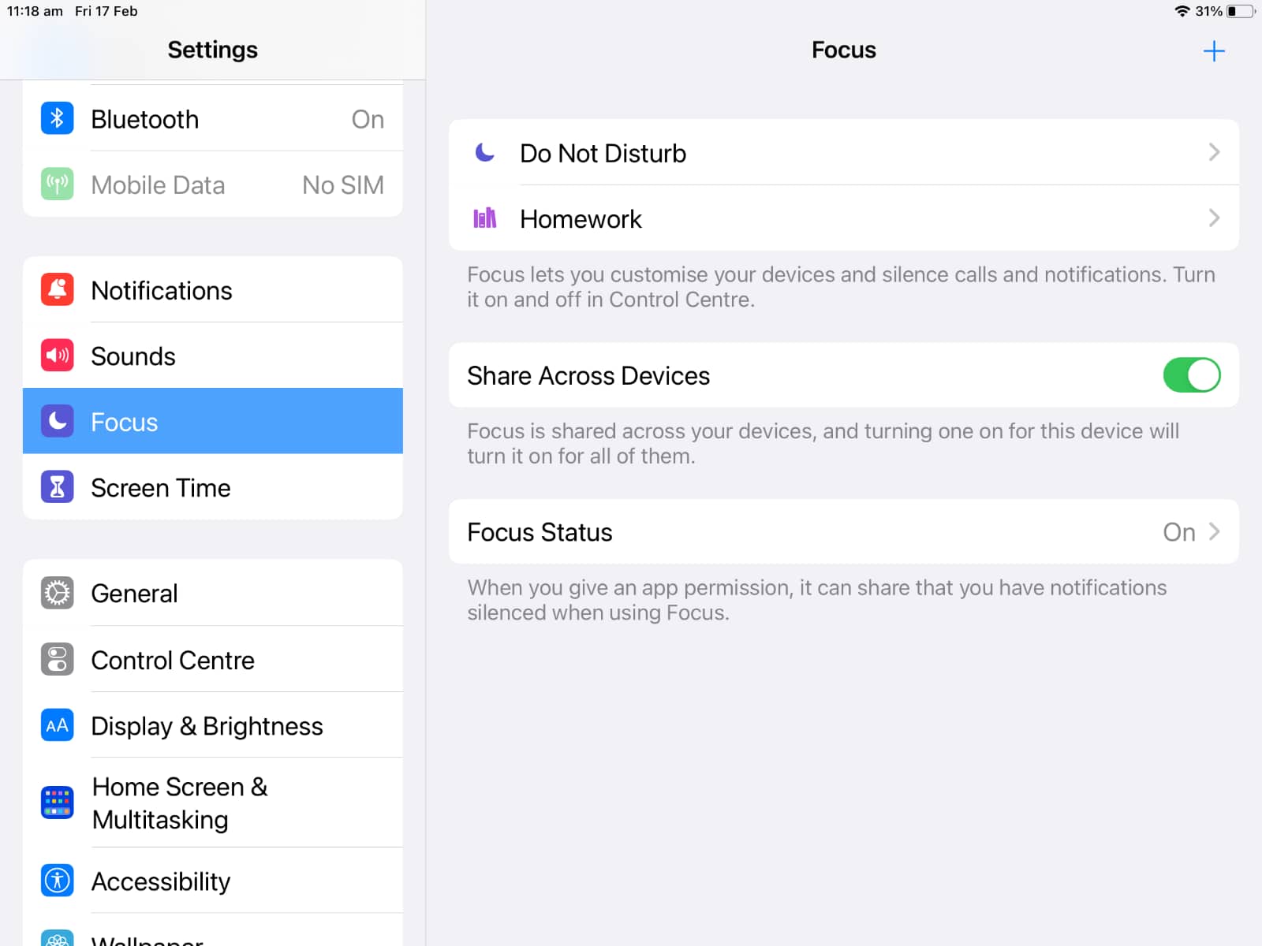Select the Control Centre icon
The height and width of the screenshot is (946, 1262).
(x=56, y=660)
